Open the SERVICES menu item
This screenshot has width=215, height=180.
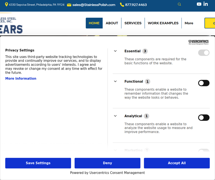133,23
